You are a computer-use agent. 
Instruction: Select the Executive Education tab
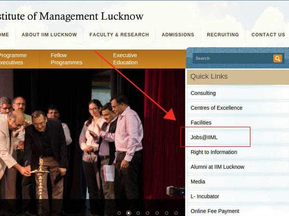point(125,59)
